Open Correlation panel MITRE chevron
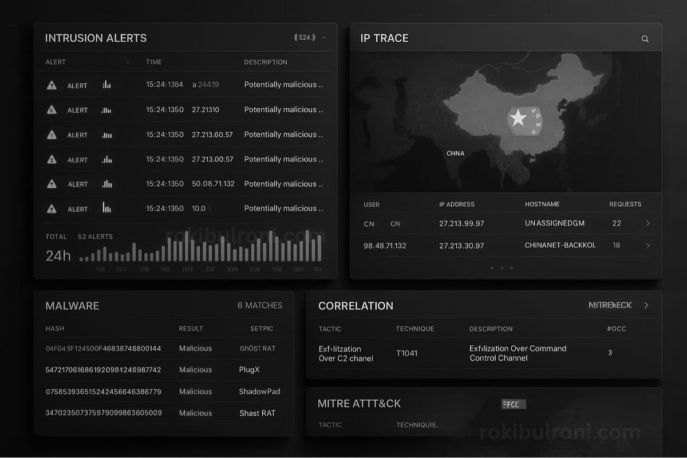687x458 pixels. (646, 306)
